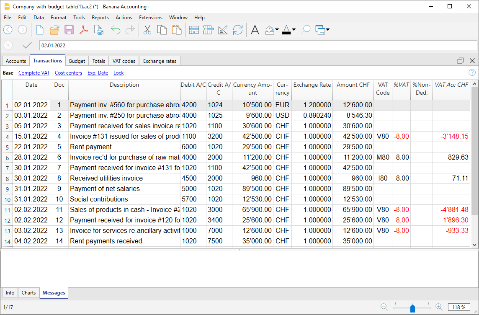Open the Extensions menu
The width and height of the screenshot is (479, 315).
tap(151, 18)
